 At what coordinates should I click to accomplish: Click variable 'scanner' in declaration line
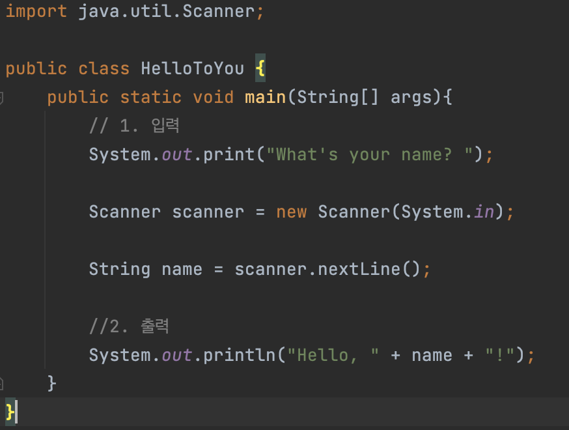click(208, 212)
